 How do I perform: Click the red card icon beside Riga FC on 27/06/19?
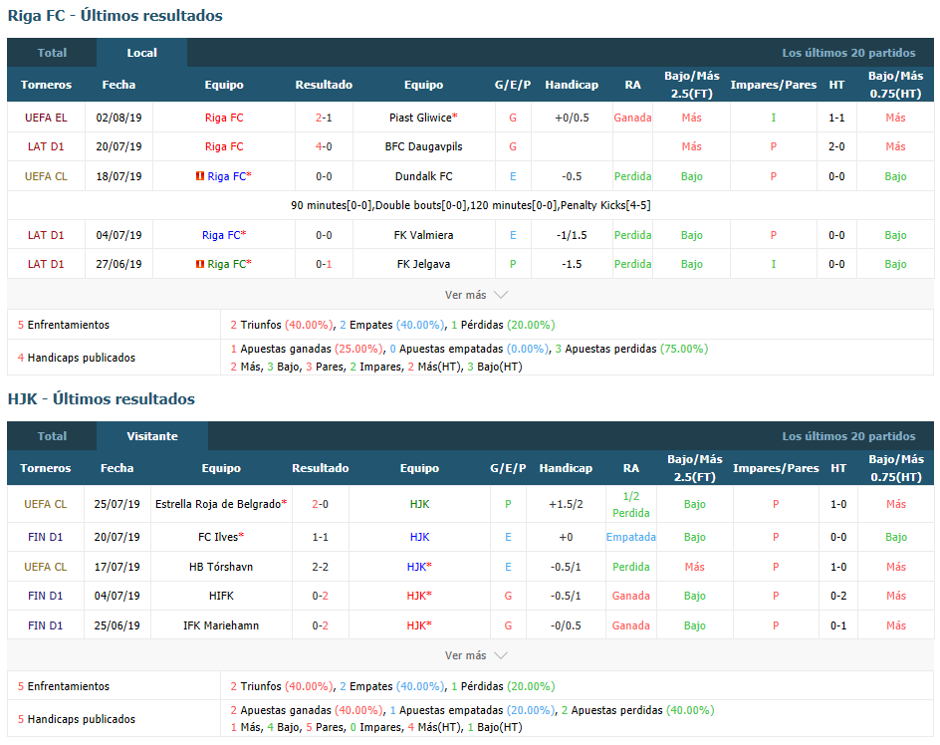(x=200, y=264)
